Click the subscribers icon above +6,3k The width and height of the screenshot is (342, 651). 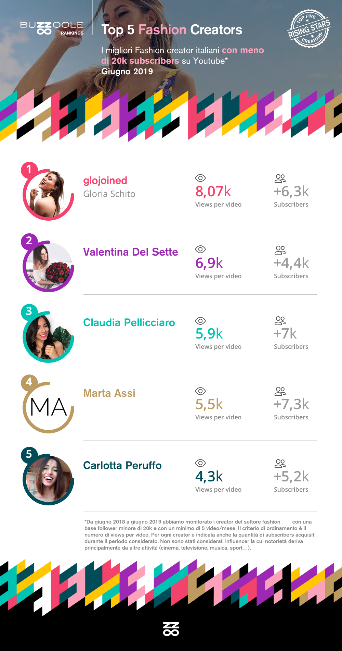[x=280, y=178]
